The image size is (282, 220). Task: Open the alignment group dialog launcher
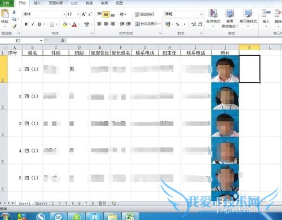160,33
